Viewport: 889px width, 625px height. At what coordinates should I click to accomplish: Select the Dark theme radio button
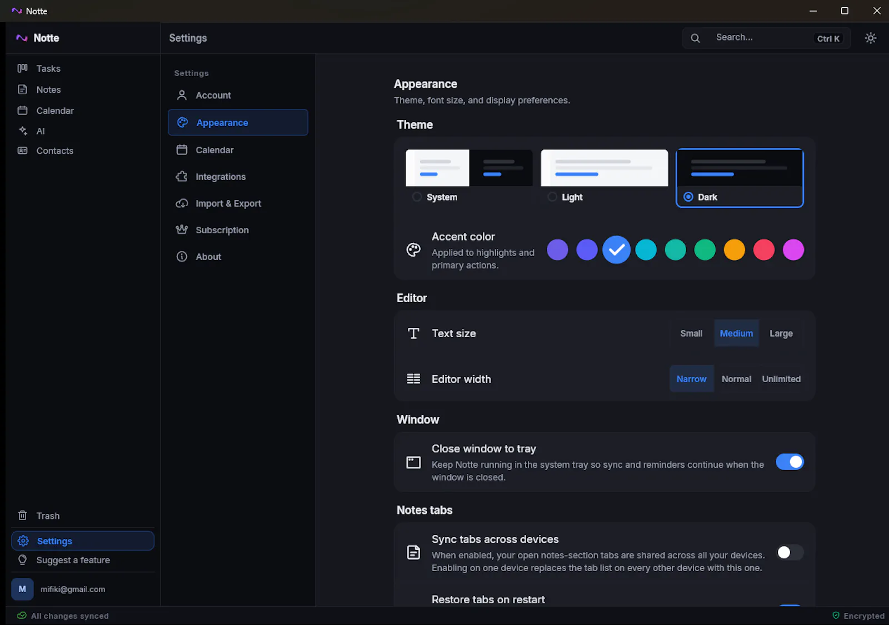click(688, 197)
